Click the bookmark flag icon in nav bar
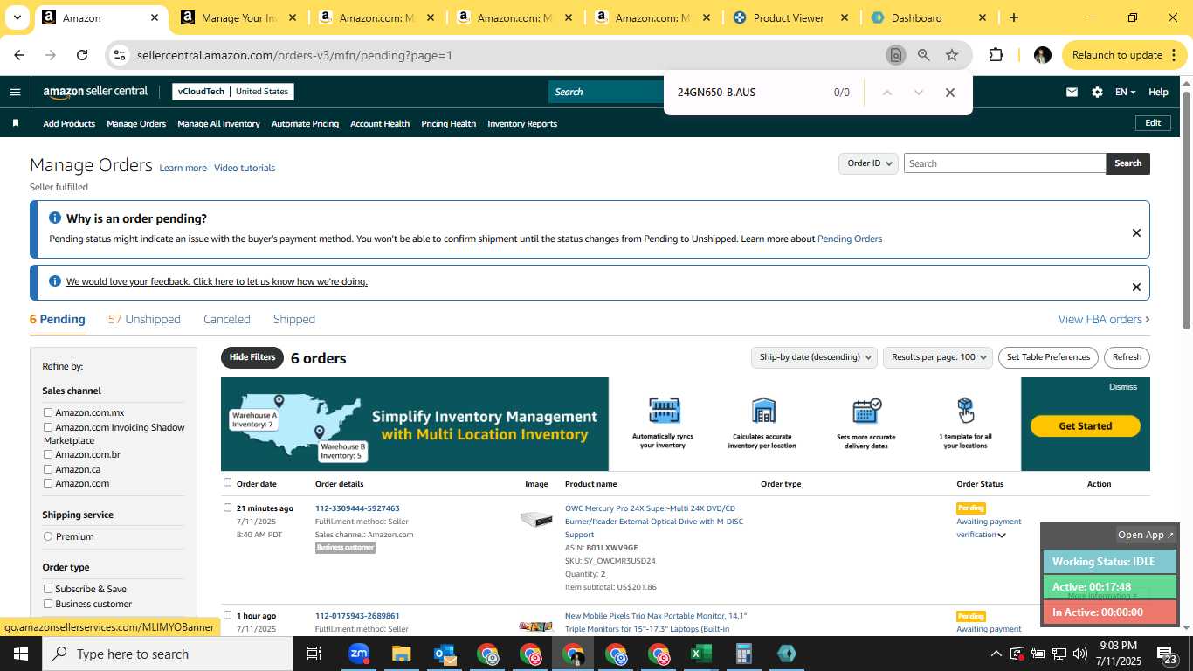 tap(16, 123)
